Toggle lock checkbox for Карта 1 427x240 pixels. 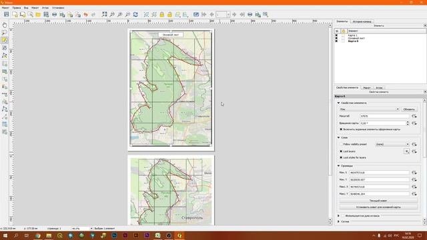pos(343,35)
